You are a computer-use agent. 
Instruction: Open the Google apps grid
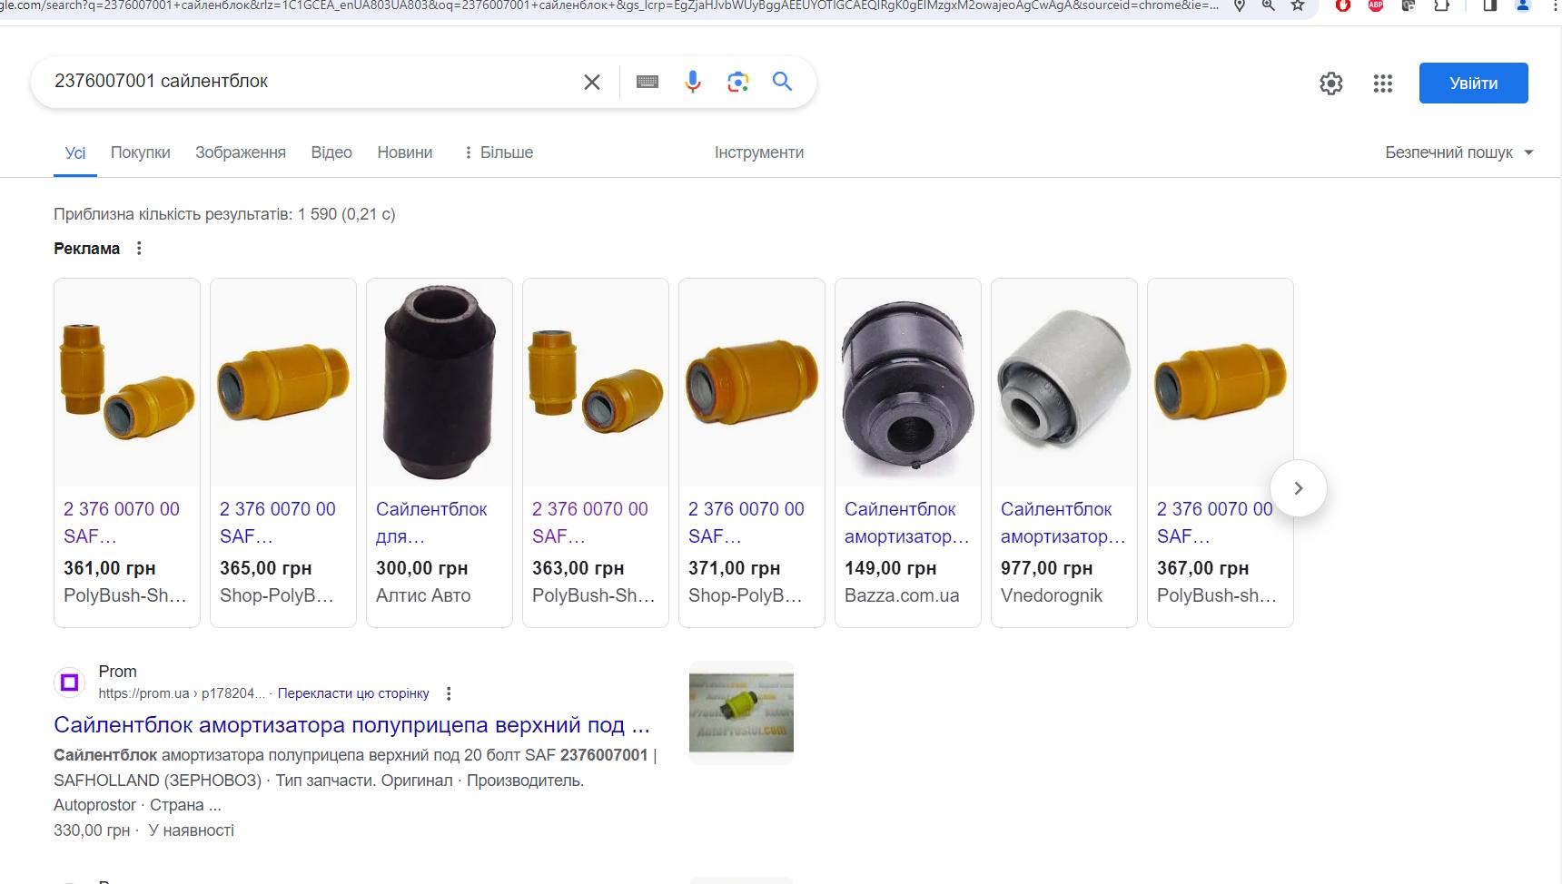(x=1383, y=83)
